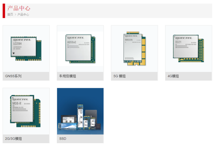This screenshot has height=148, width=216.
Task: Navigate to 首页 in the breadcrumb
Action: [x=10, y=15]
